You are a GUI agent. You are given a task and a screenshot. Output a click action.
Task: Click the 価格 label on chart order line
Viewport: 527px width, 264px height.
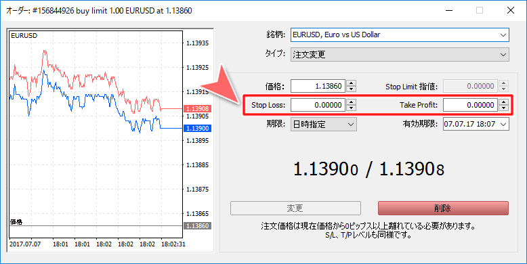coord(16,222)
